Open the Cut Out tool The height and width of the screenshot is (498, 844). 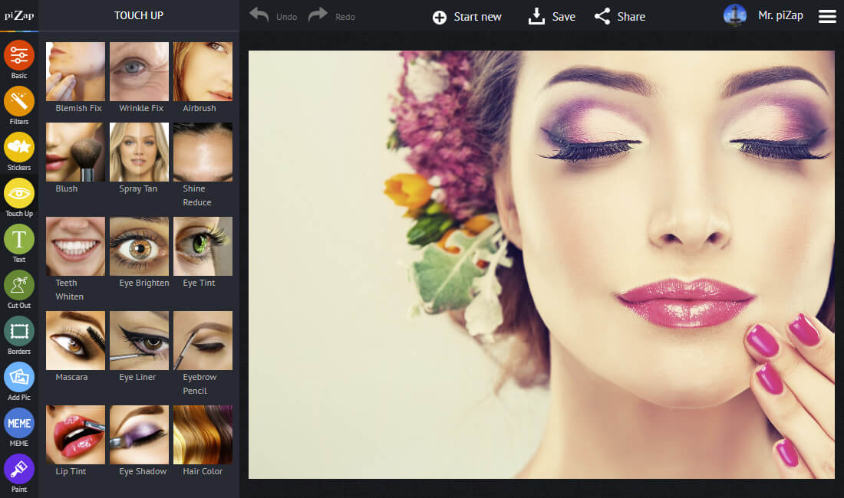point(19,286)
